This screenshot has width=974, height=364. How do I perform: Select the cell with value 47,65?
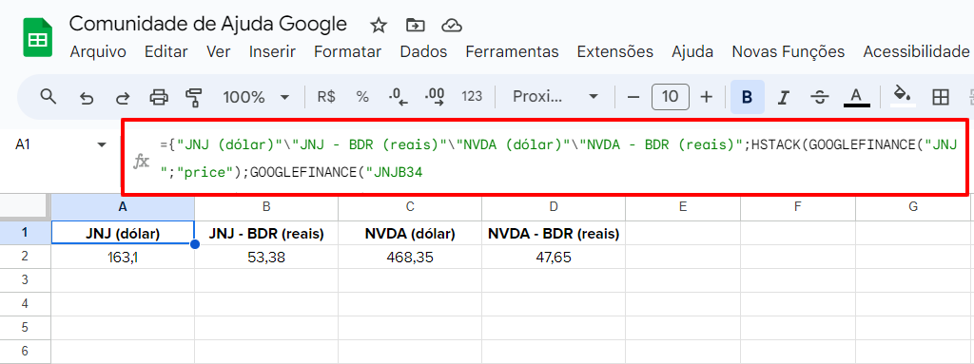pos(554,257)
